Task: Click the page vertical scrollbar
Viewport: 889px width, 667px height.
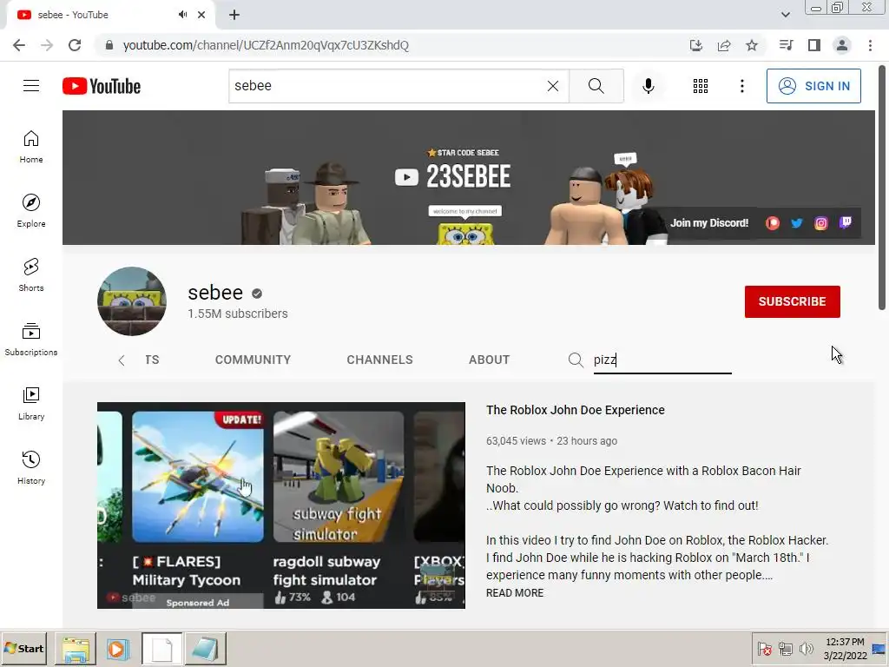Action: point(882,188)
